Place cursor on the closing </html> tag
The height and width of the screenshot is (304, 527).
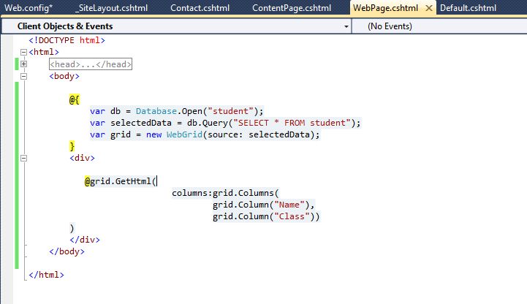click(x=46, y=275)
